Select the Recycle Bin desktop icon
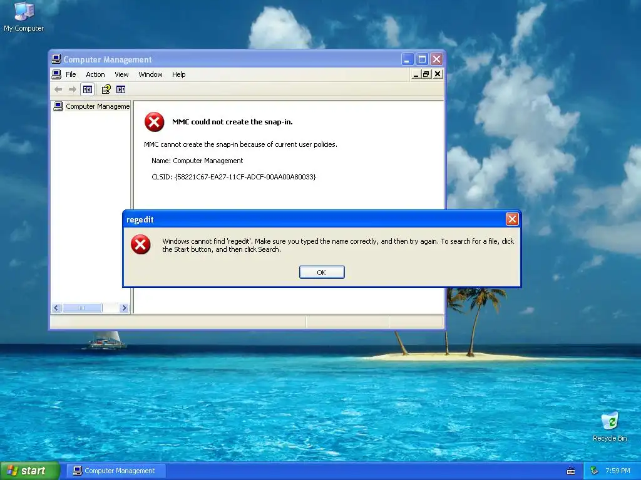The image size is (641, 480). tap(610, 426)
